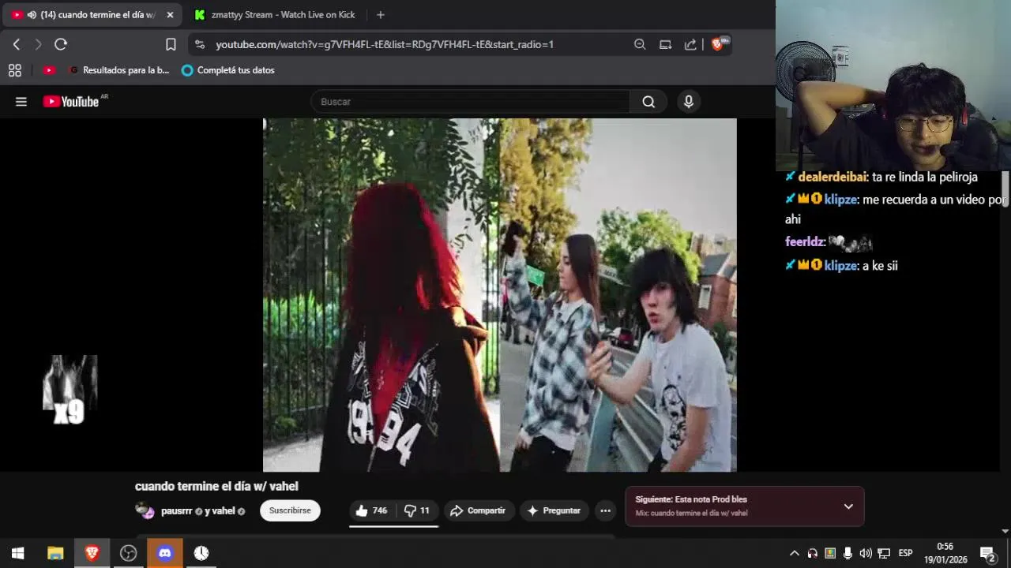Click the YouTube search magnifier button

coord(648,101)
